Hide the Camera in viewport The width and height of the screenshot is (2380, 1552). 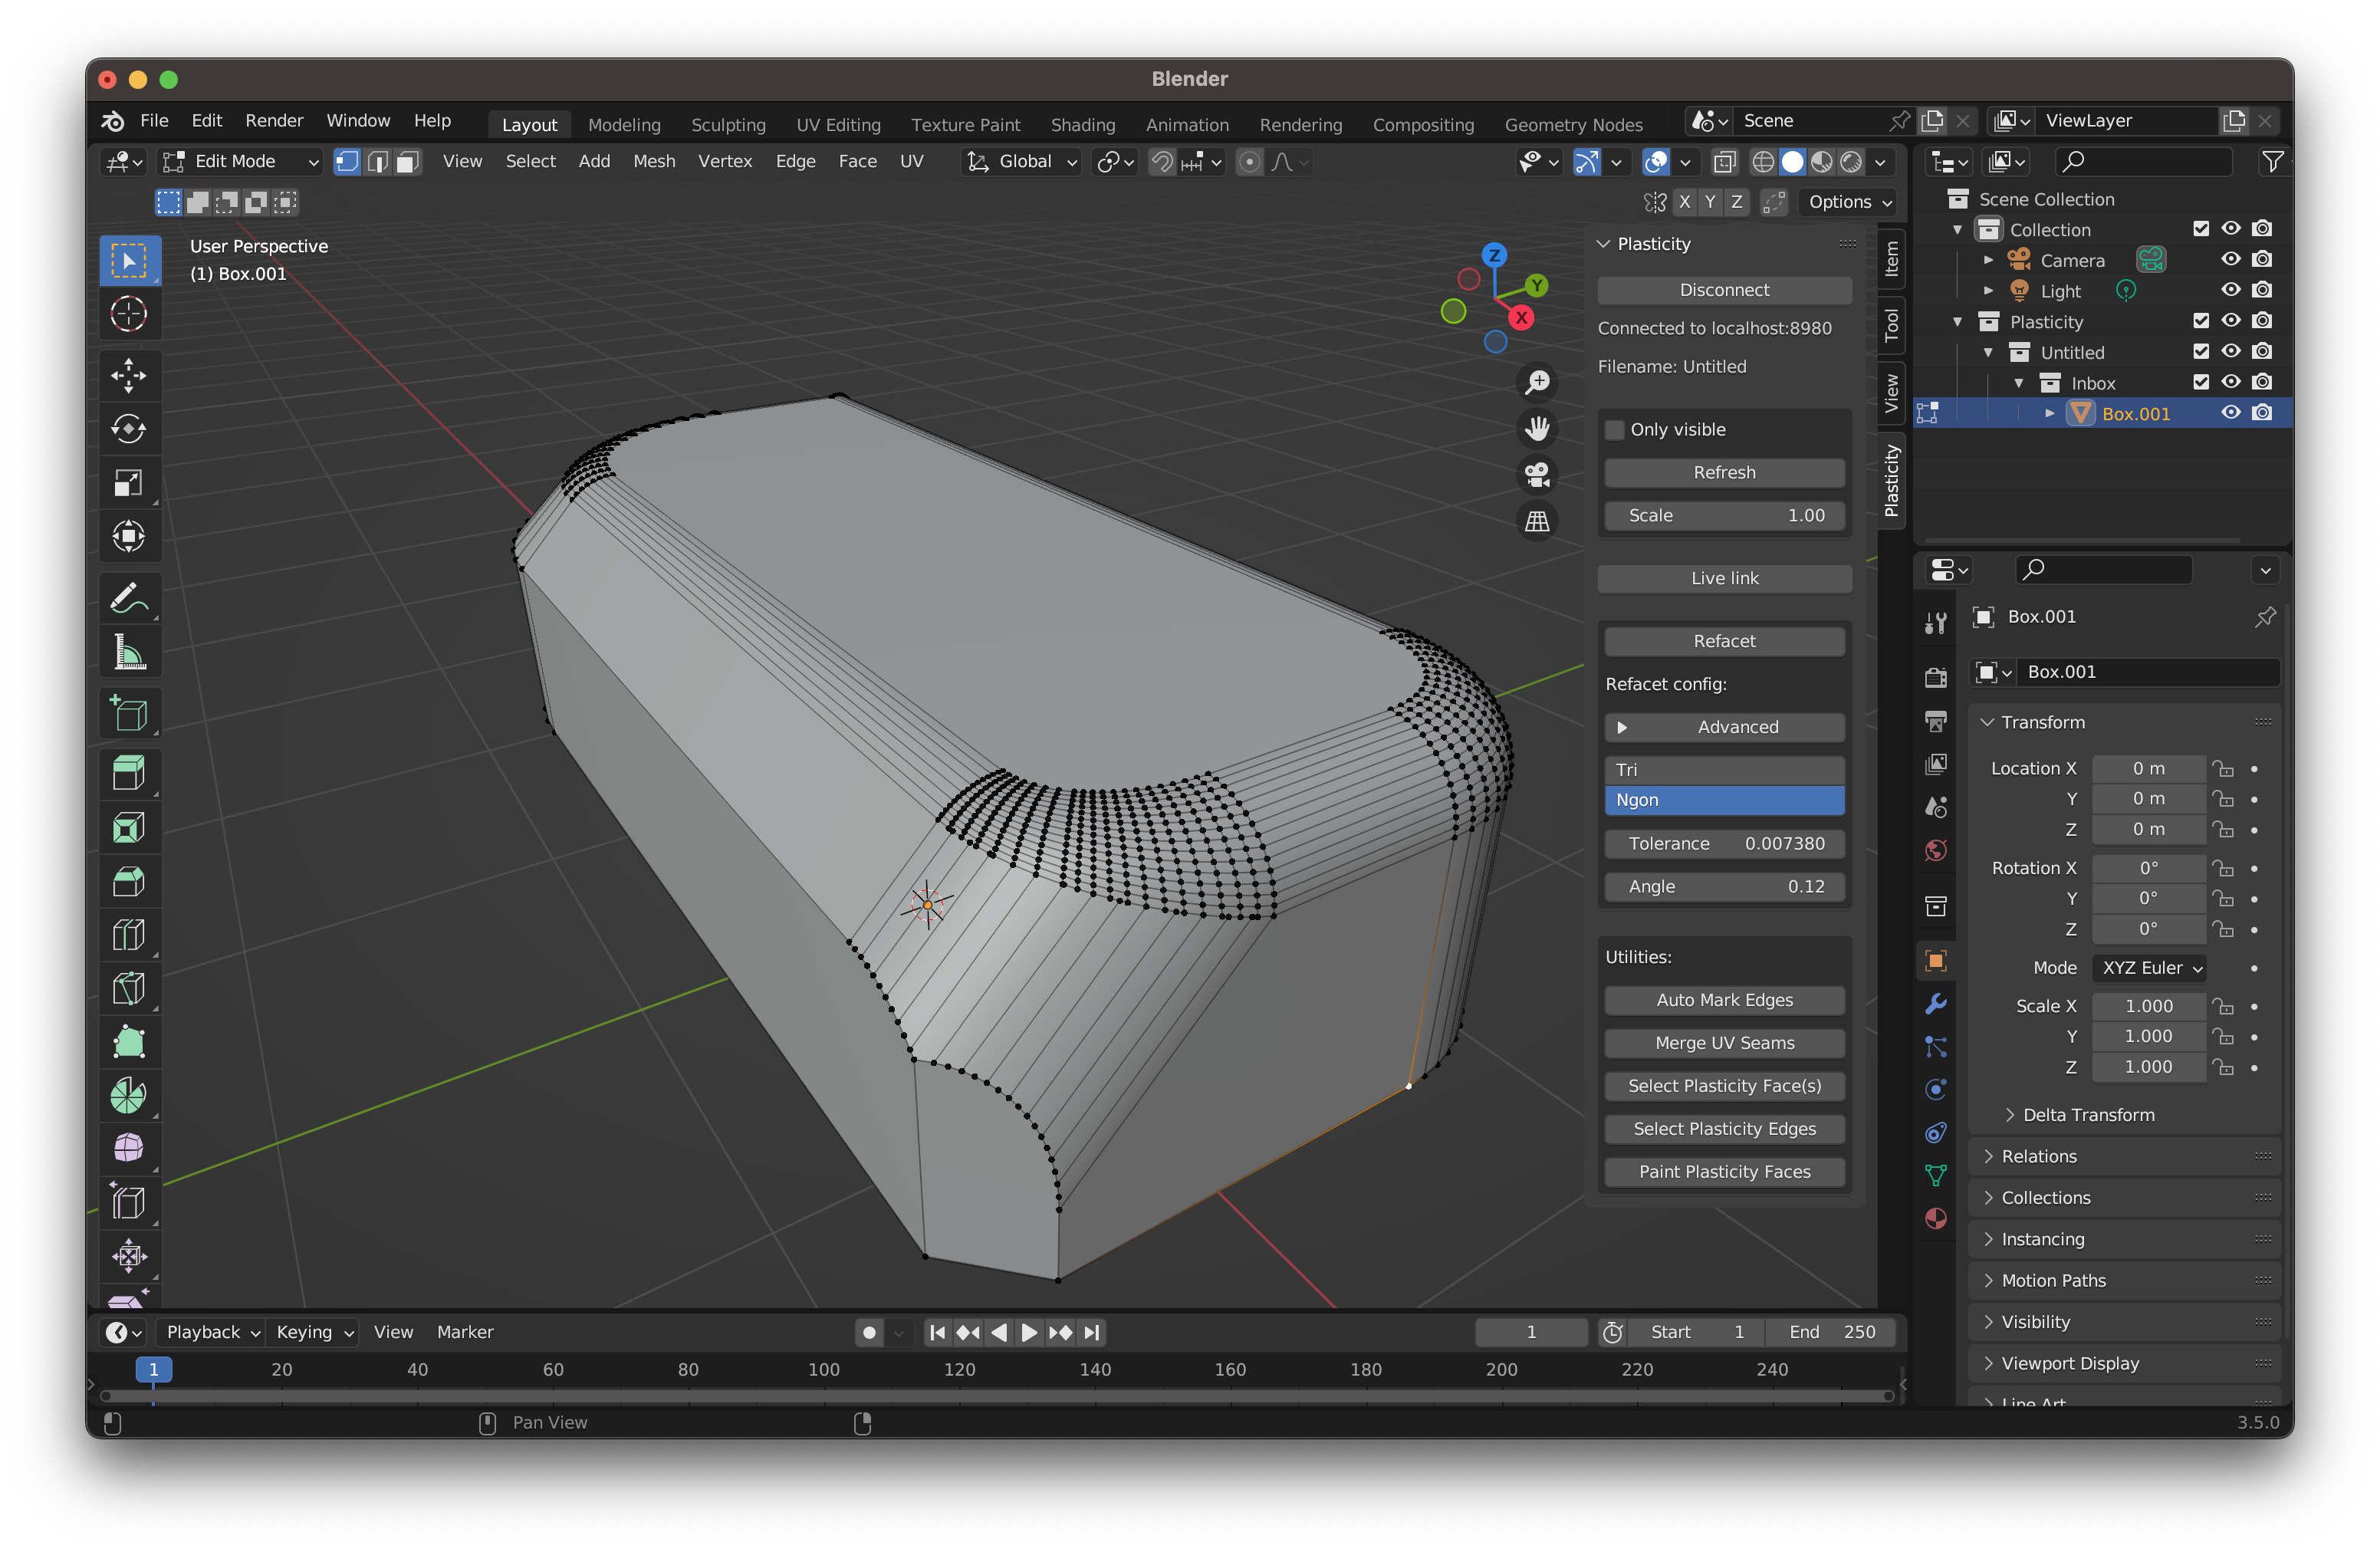2230,259
